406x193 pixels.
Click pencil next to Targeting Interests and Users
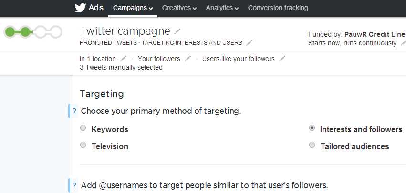[x=249, y=43]
